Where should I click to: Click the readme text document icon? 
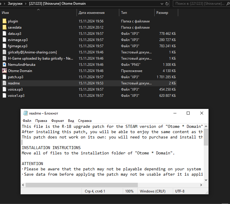[4, 83]
